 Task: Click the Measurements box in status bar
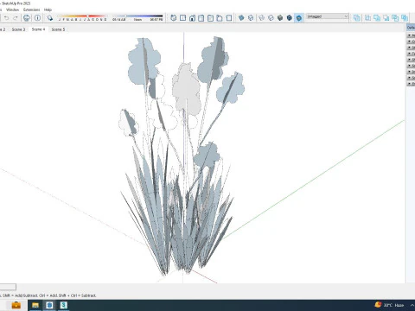(x=8, y=287)
